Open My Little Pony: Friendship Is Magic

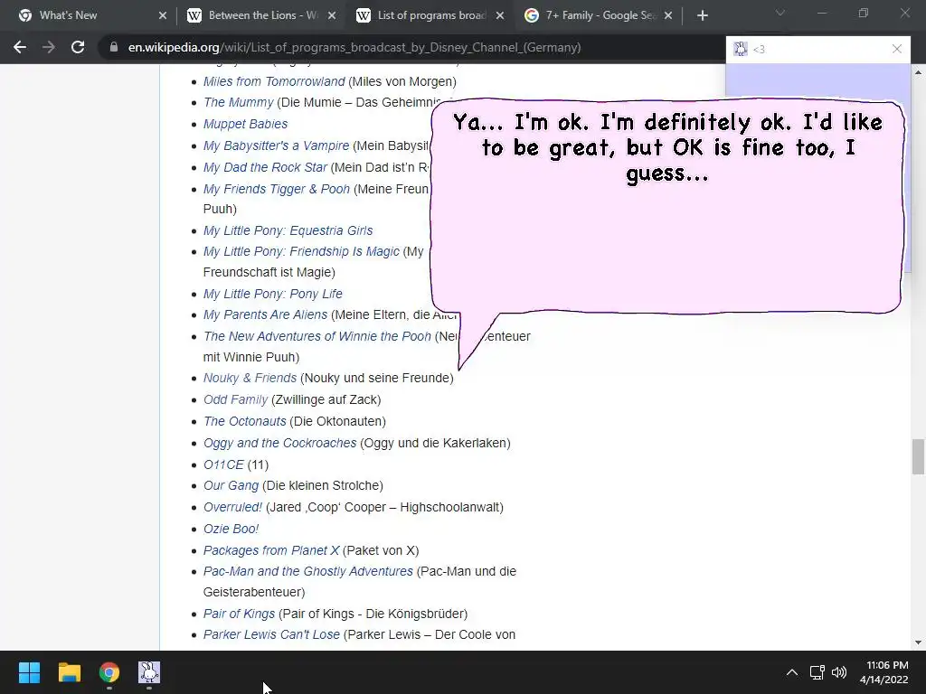[301, 251]
